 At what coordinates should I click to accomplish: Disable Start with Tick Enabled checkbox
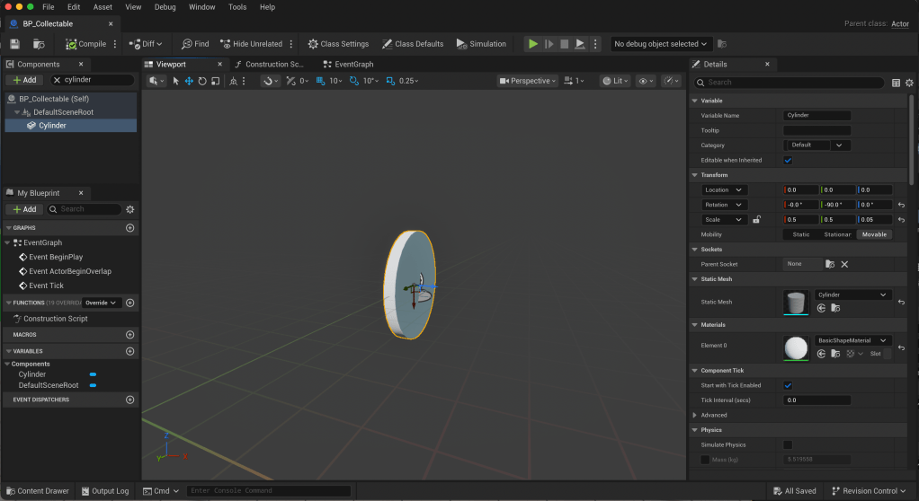tap(788, 385)
